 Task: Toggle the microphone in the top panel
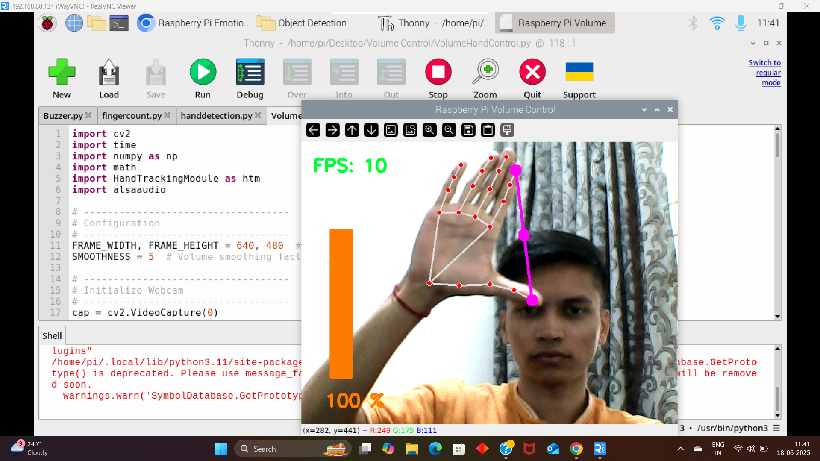(741, 23)
